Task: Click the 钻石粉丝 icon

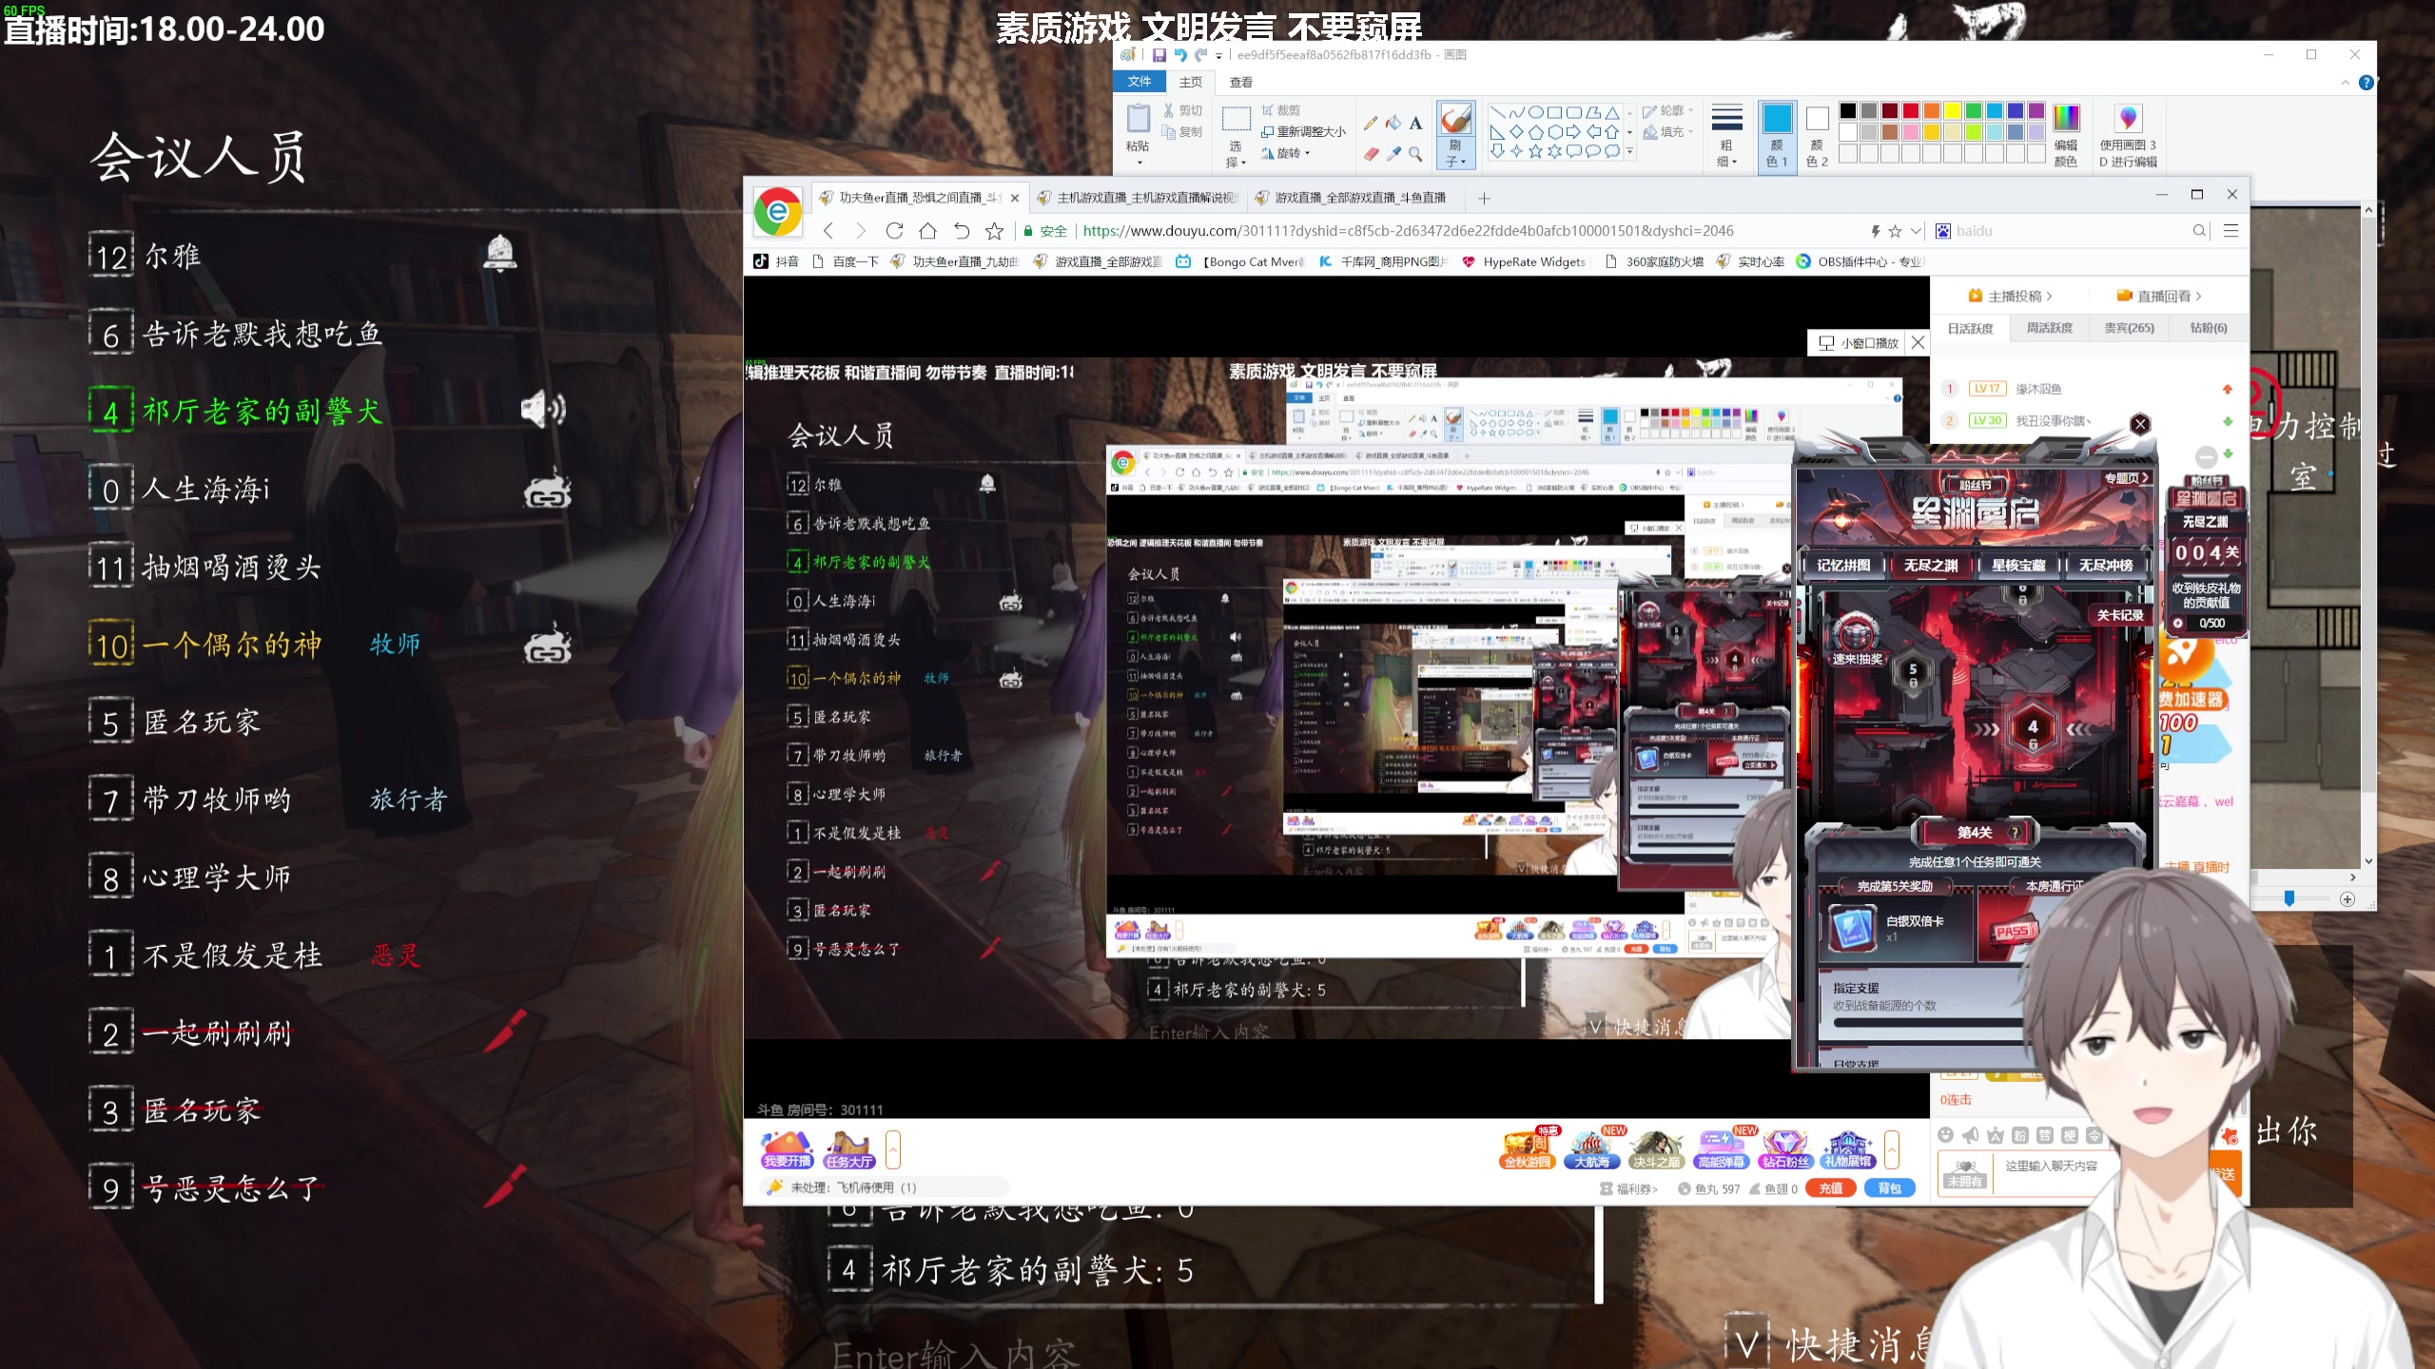Action: pyautogui.click(x=1784, y=1149)
